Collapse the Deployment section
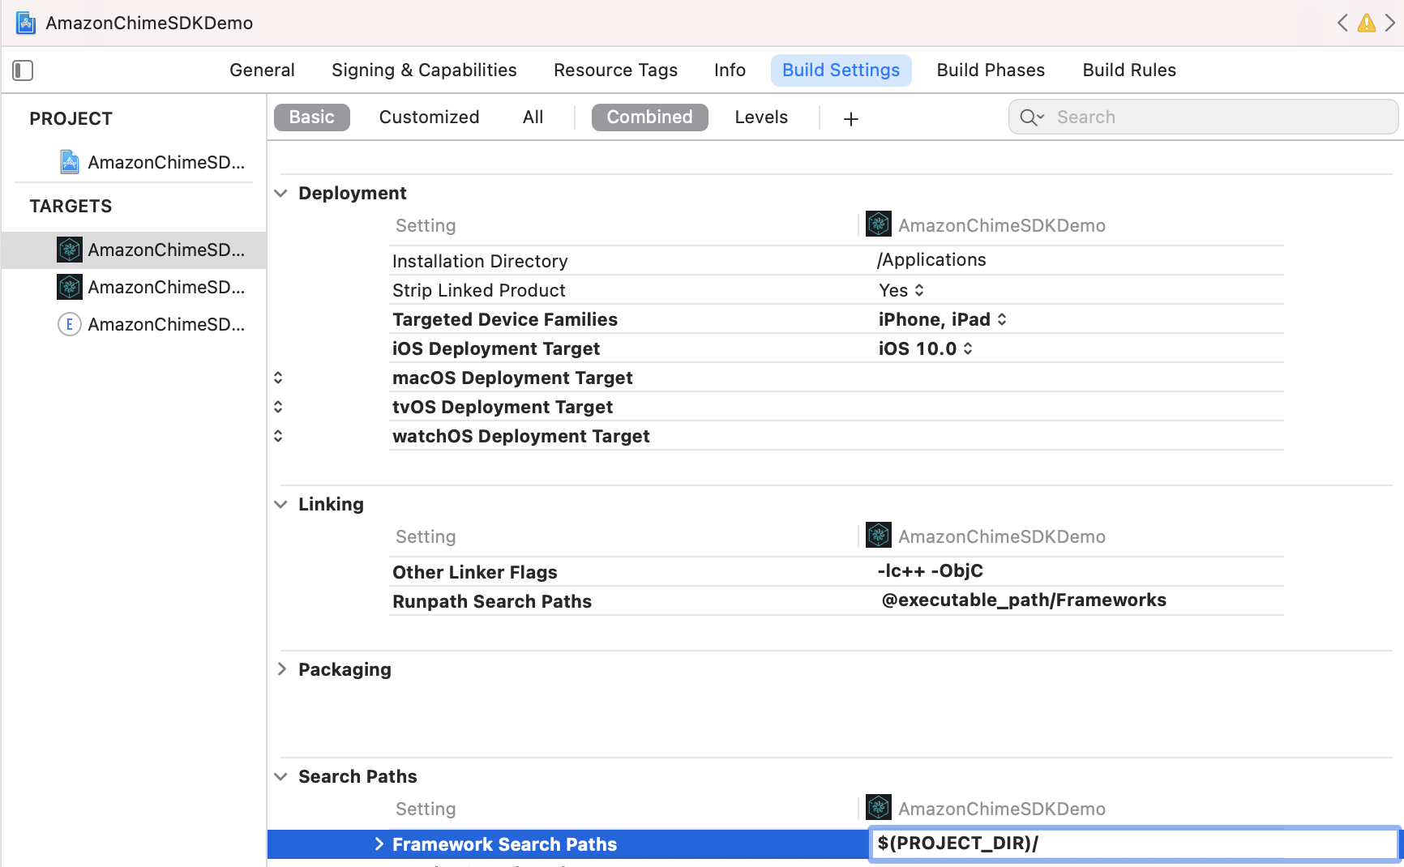 click(x=280, y=194)
